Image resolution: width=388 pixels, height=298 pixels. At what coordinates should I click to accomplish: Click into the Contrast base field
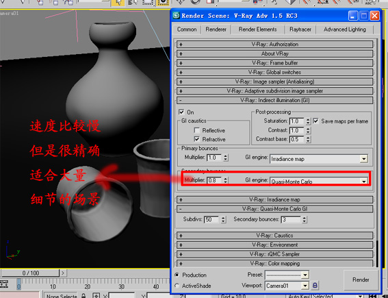coord(296,139)
